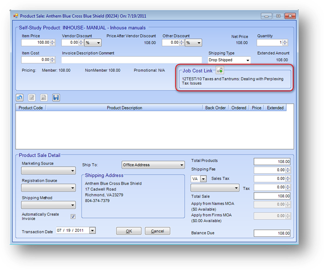Maximize the Product Sale window
The width and height of the screenshot is (324, 270).
tap(278, 16)
